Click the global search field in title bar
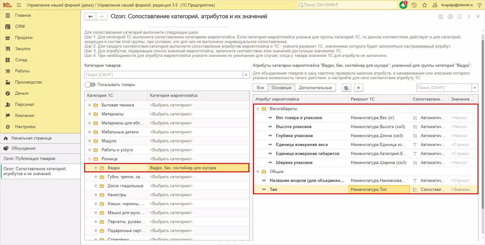 [347, 5]
